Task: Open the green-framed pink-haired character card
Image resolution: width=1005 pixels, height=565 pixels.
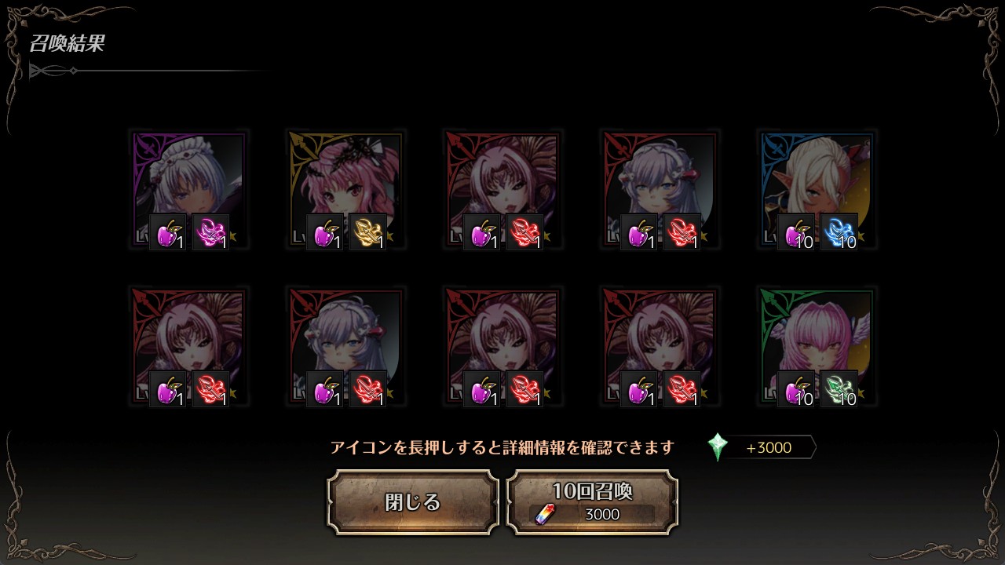Action: pyautogui.click(x=817, y=347)
